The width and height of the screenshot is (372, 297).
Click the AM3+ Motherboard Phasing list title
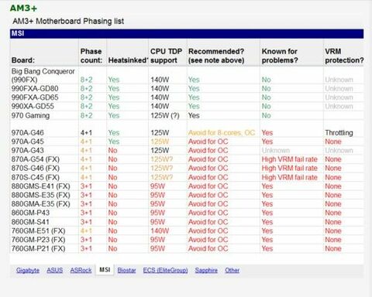click(x=68, y=21)
